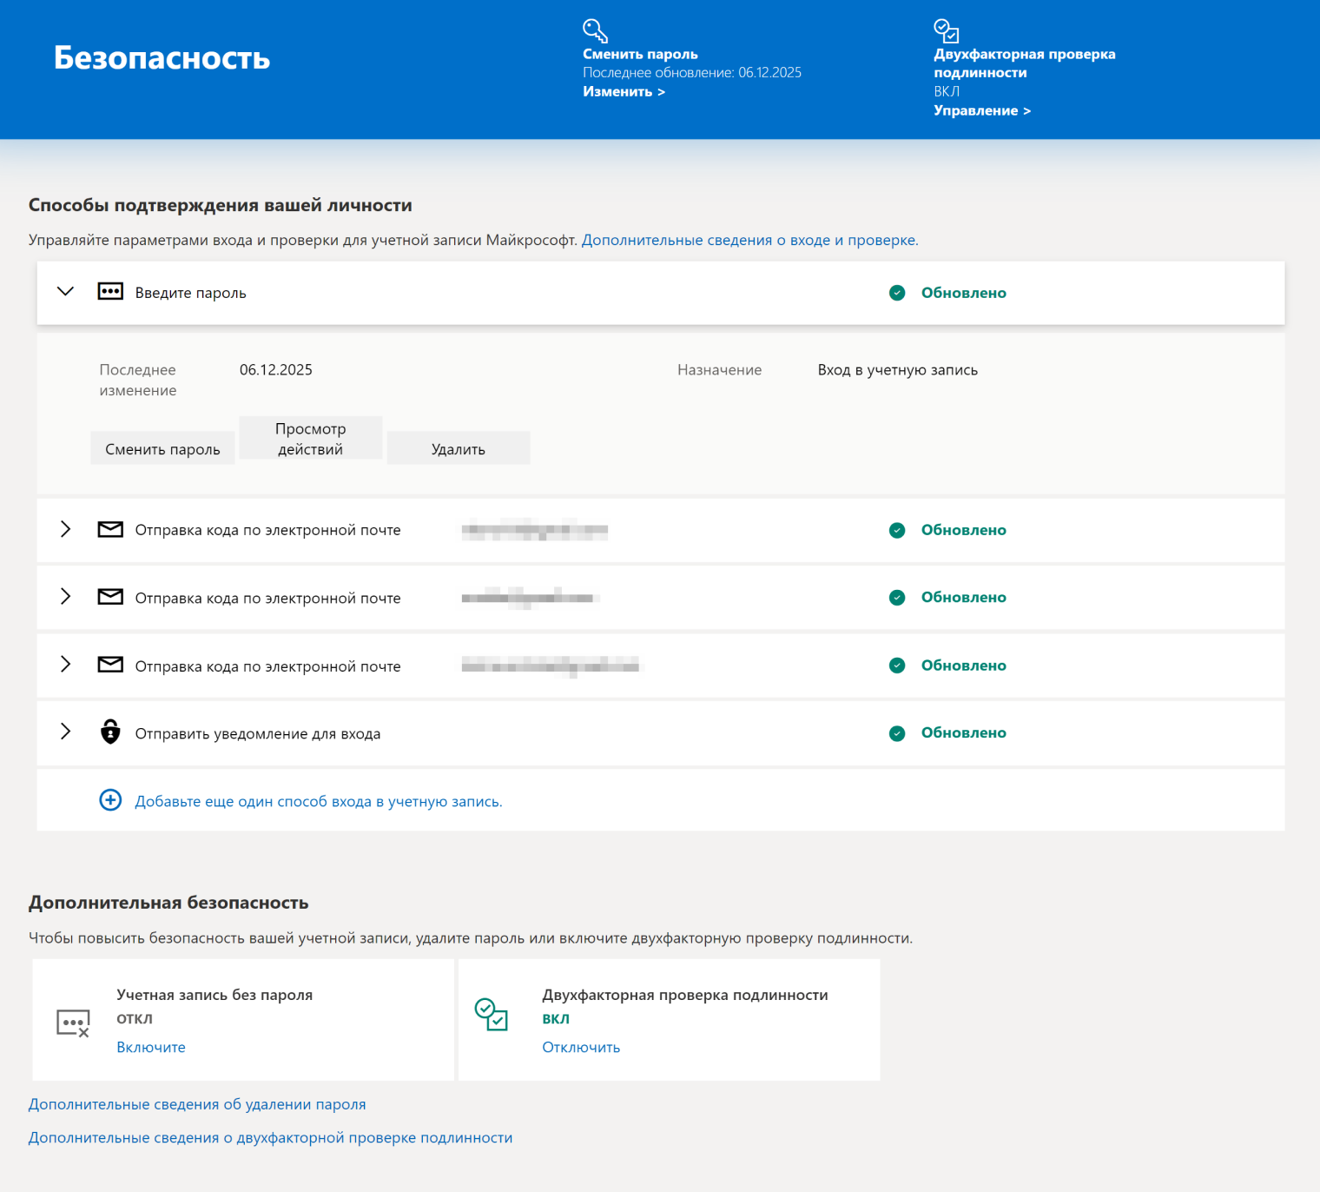
Task: Open Дополнительные сведения об удалении пароля link
Action: tap(197, 1104)
